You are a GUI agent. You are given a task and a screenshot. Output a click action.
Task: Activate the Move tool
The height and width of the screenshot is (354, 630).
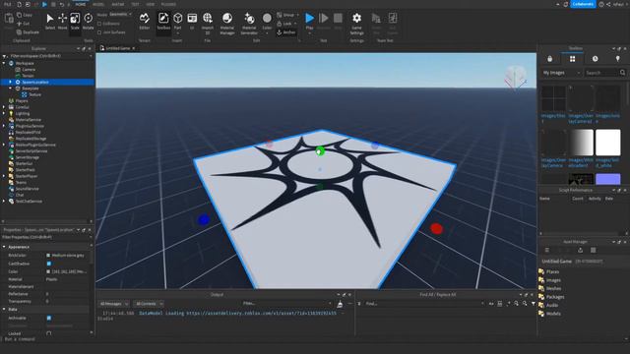pyautogui.click(x=62, y=22)
